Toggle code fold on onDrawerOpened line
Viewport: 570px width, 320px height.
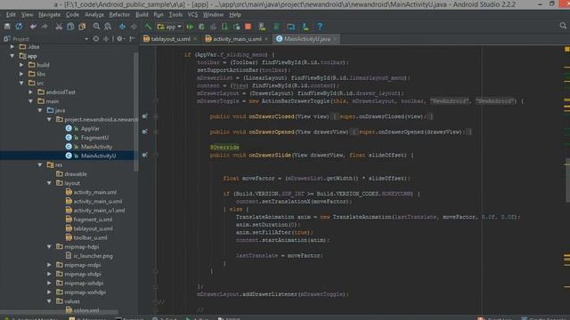tap(156, 132)
